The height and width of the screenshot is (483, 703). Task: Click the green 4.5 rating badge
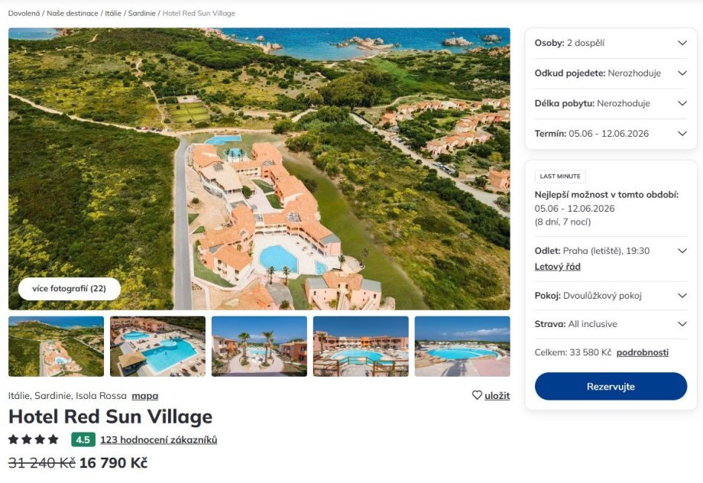tap(83, 439)
